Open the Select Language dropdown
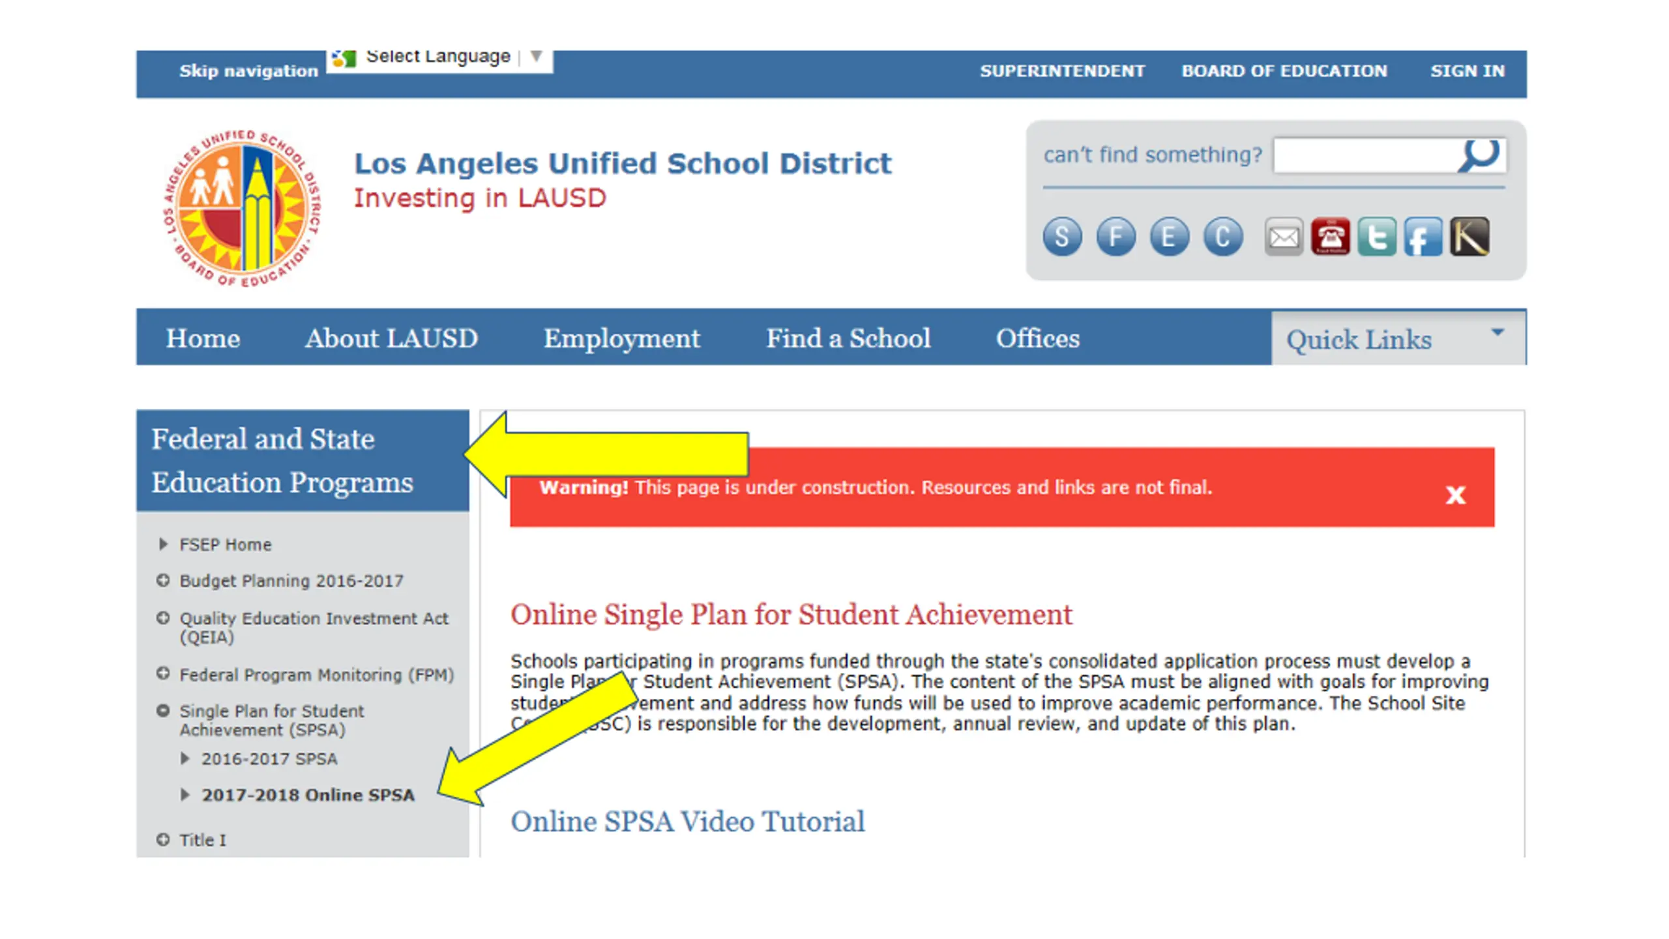Screen dimensions: 1669x939 [x=440, y=60]
